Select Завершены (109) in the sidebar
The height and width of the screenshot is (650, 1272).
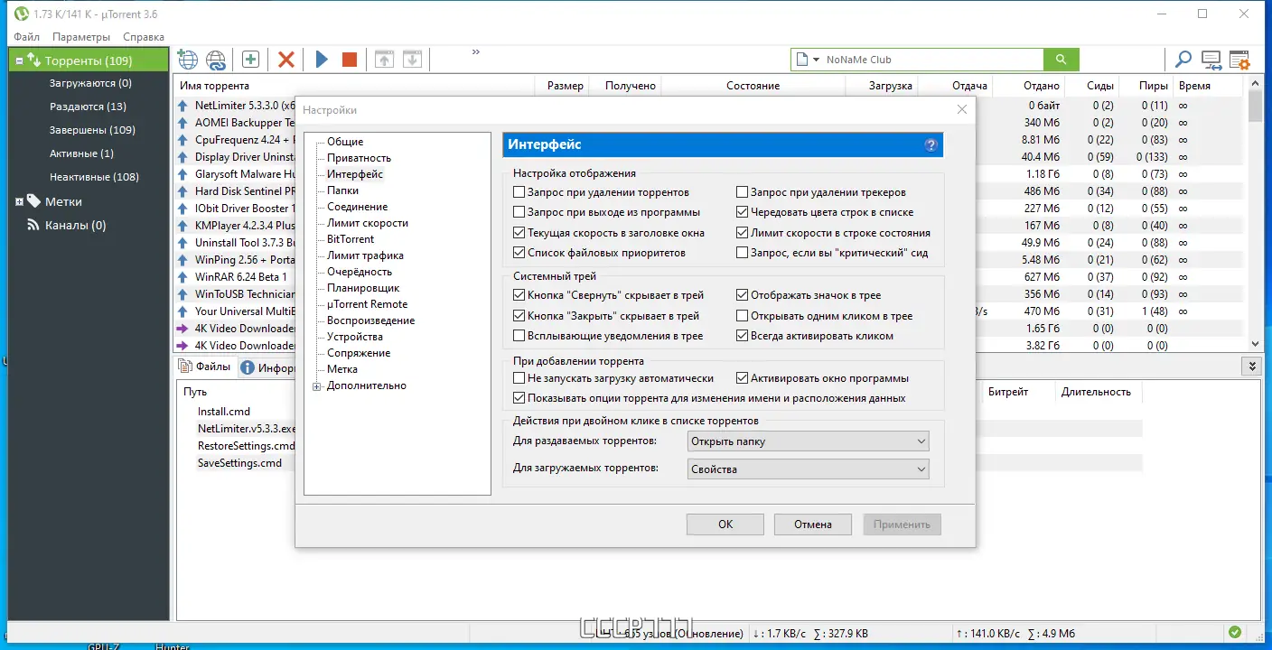tap(92, 130)
